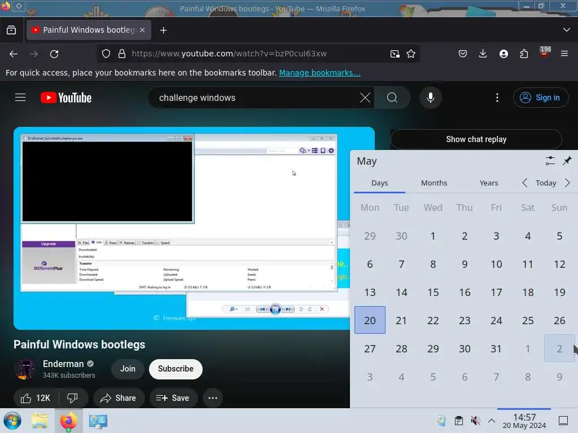Open Firefox application menu
578x433 pixels.
[x=564, y=54]
